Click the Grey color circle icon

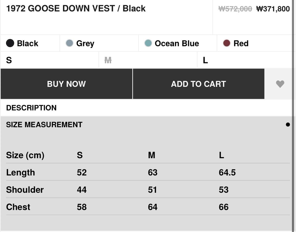pos(69,43)
